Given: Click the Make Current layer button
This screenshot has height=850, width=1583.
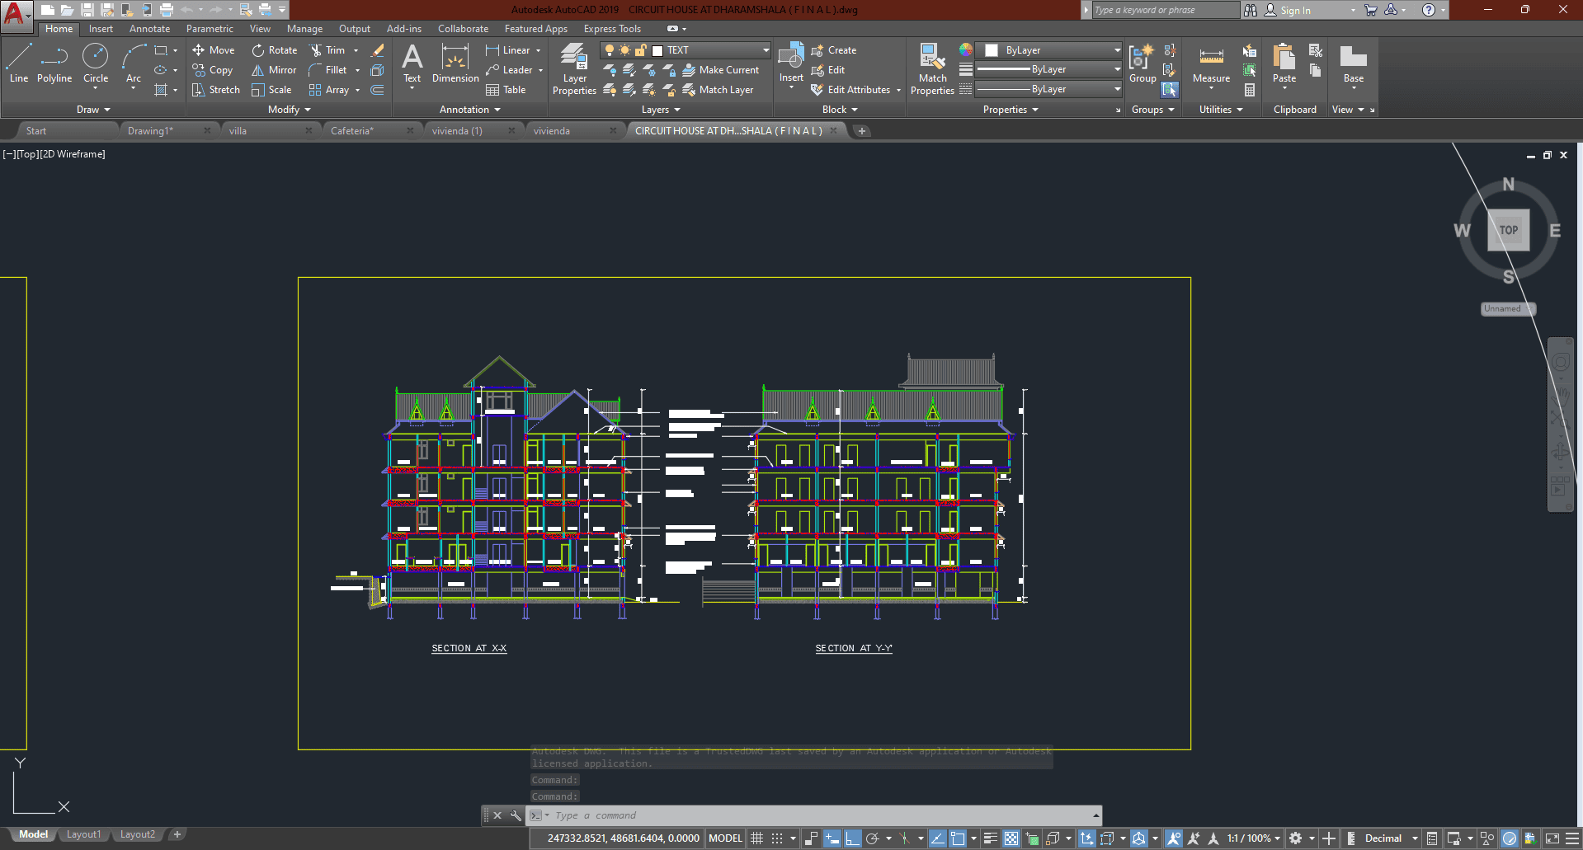Looking at the screenshot, I should [x=720, y=70].
